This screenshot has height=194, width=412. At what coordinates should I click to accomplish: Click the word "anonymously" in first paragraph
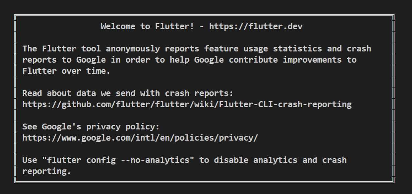tap(133, 49)
